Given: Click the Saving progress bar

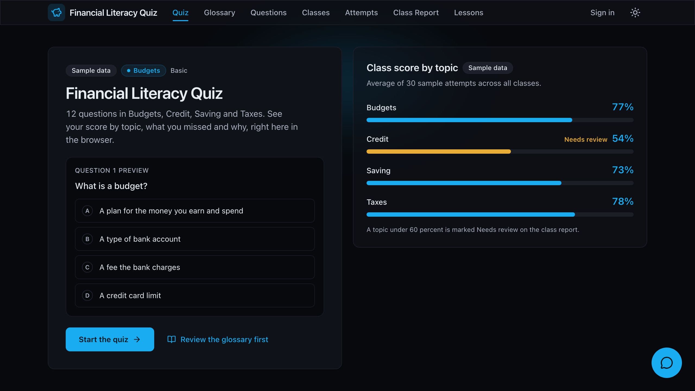Looking at the screenshot, I should (500, 183).
